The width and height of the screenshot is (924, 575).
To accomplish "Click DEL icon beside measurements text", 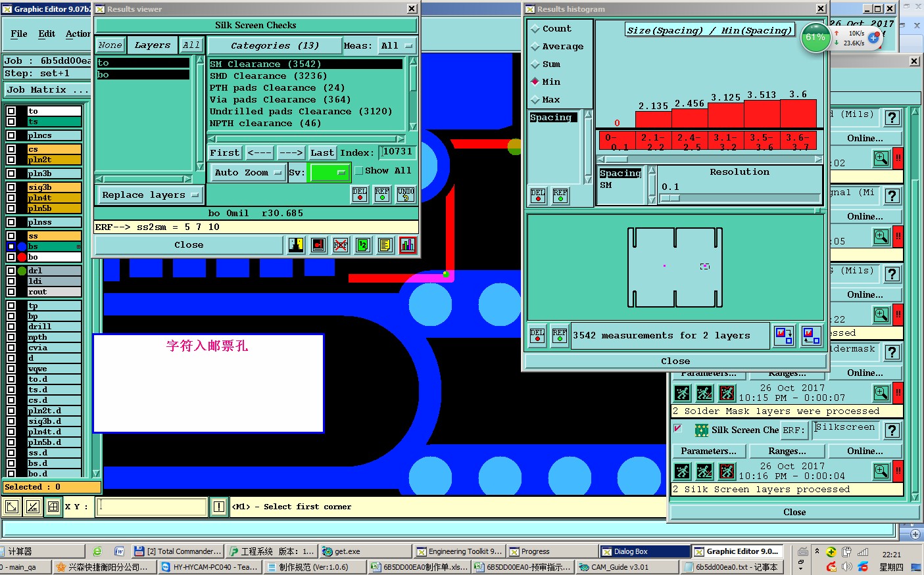I will pos(537,336).
